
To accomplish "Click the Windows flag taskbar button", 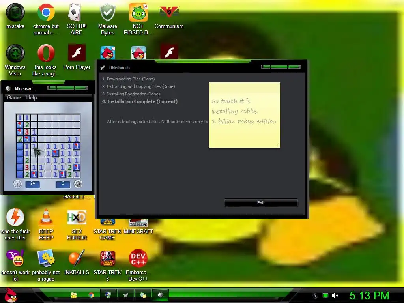I will pos(108,295).
